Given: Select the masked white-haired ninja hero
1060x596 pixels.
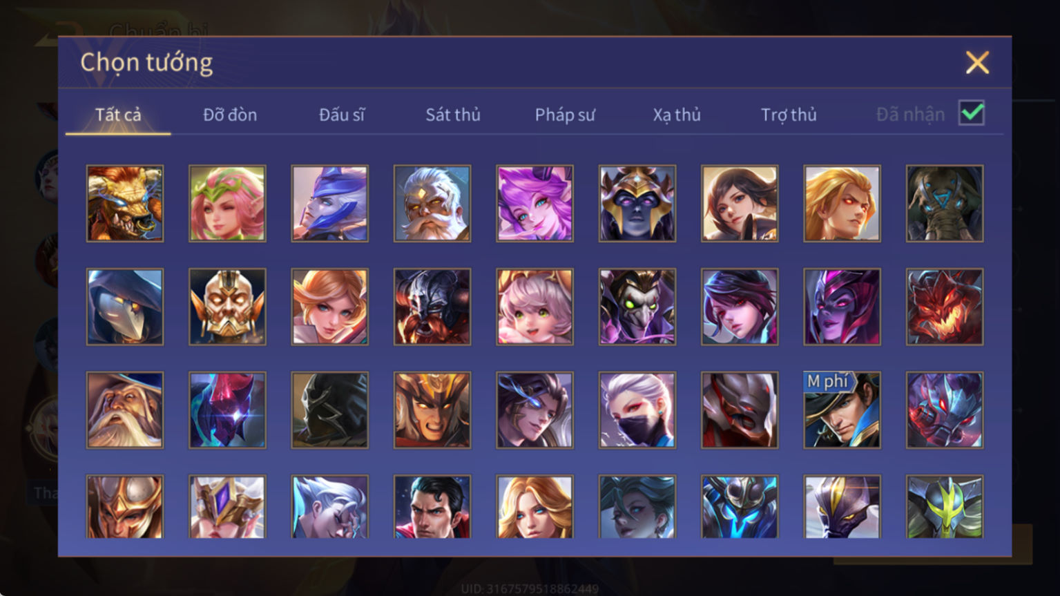Looking at the screenshot, I should [x=637, y=410].
